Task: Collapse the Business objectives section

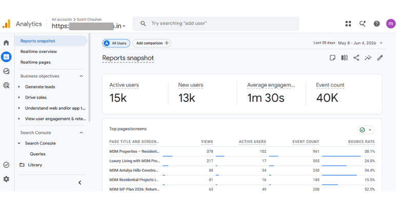Action: pyautogui.click(x=81, y=76)
